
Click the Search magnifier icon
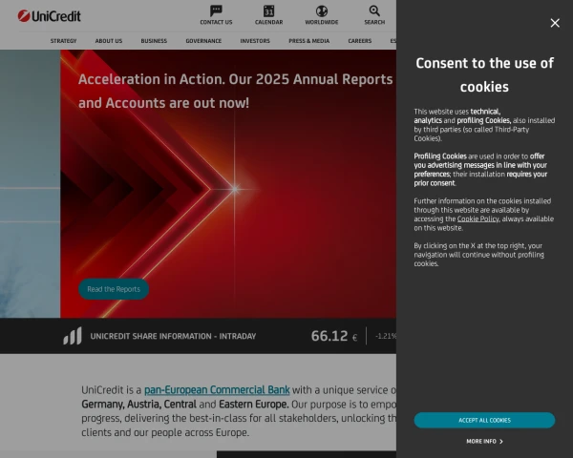(x=374, y=10)
